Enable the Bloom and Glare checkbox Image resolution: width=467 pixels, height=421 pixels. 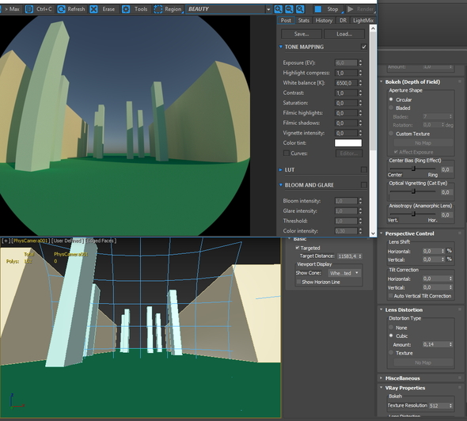click(363, 185)
